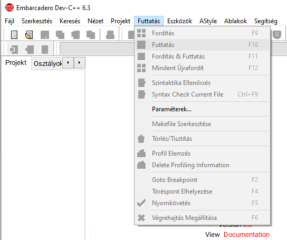
Task: Open the Segítség menu
Action: [x=266, y=21]
